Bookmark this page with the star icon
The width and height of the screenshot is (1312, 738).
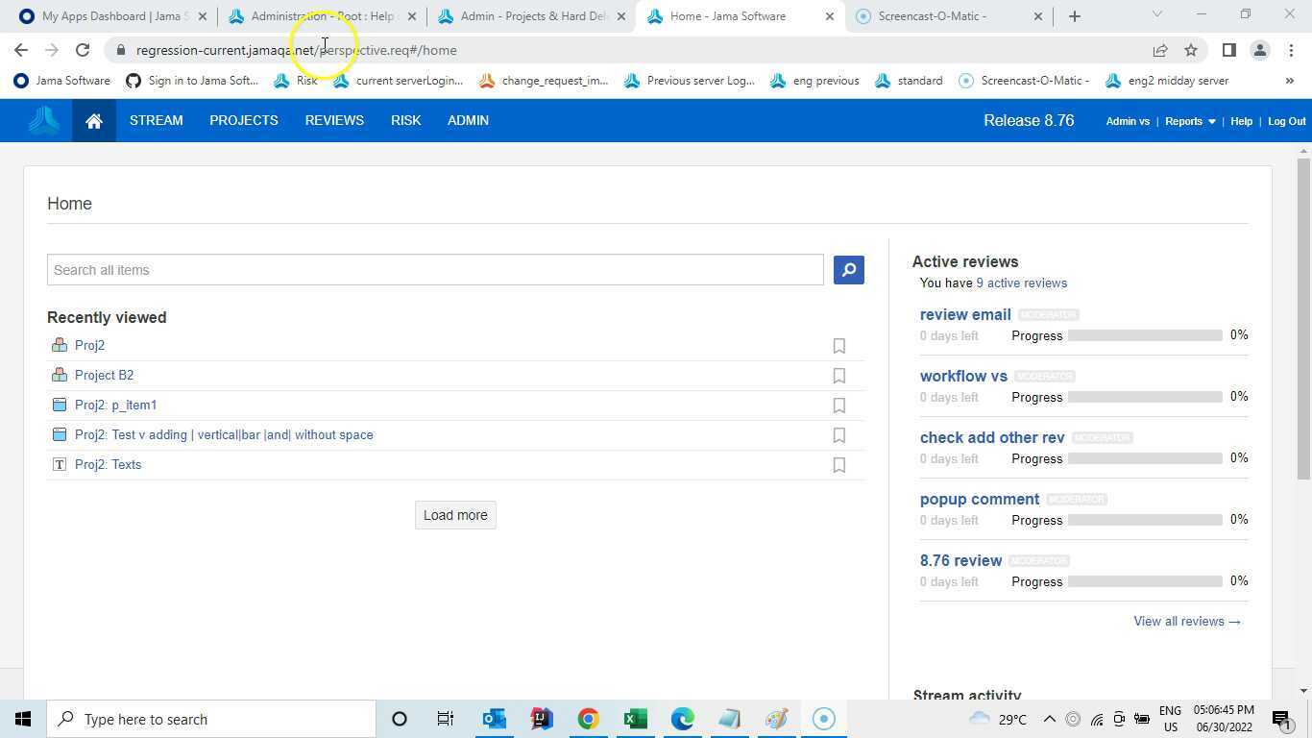(x=1191, y=50)
